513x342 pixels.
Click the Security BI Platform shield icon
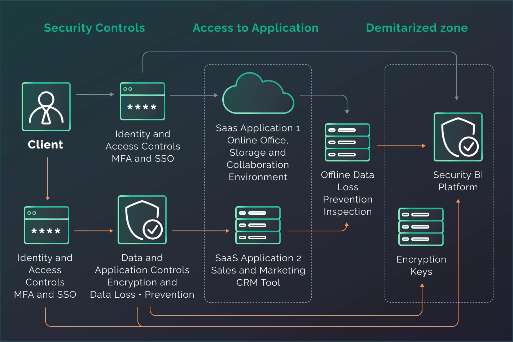458,137
